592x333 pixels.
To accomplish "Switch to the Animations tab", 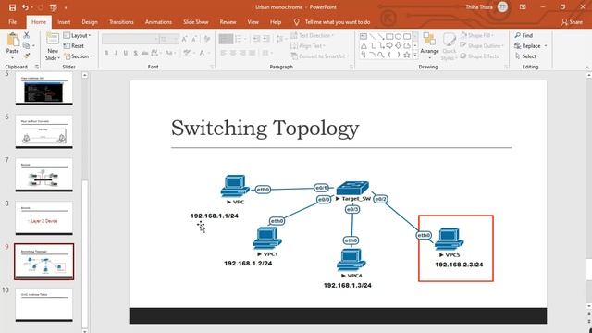I will tap(158, 22).
